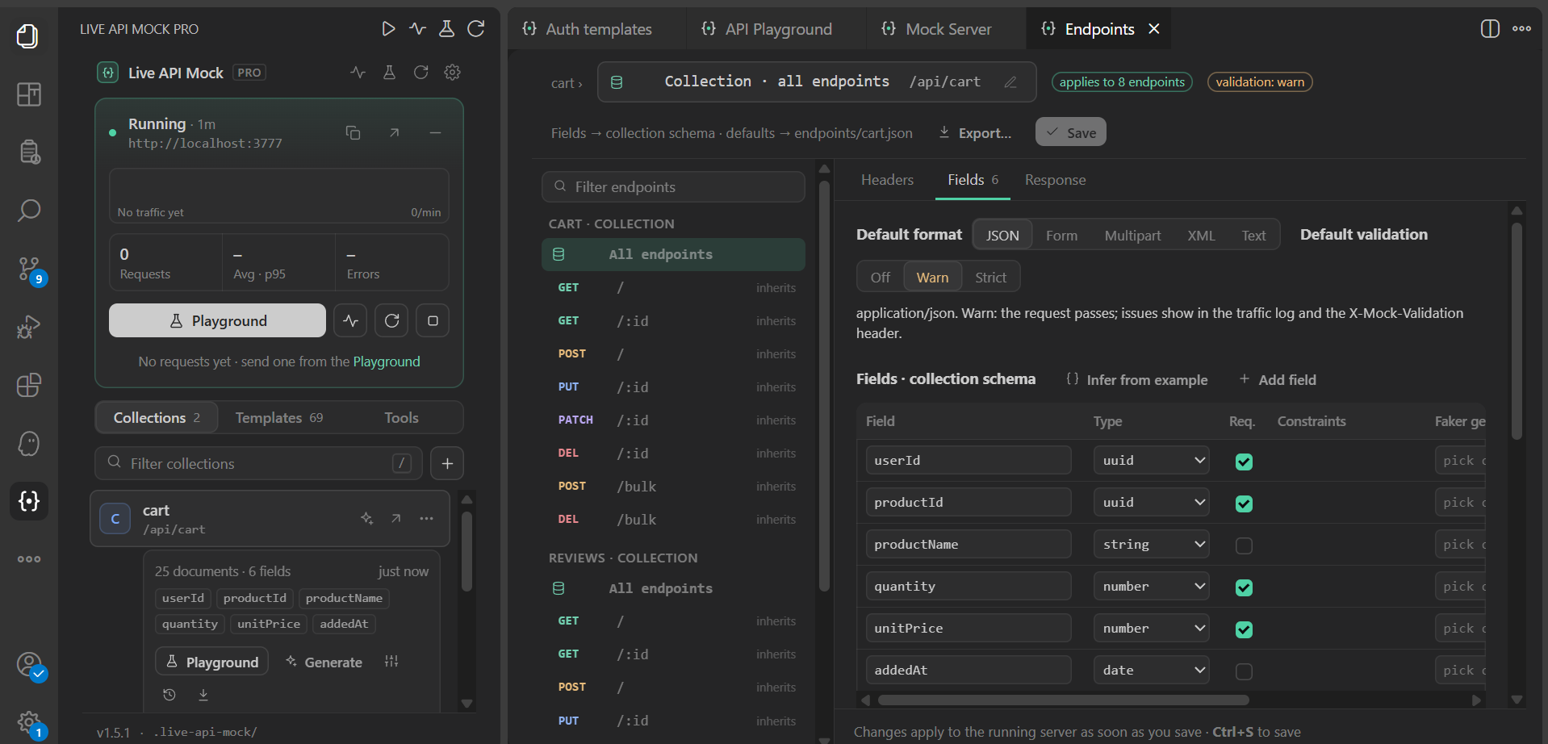Open the Live API Mock activity bar icon

coord(29,501)
